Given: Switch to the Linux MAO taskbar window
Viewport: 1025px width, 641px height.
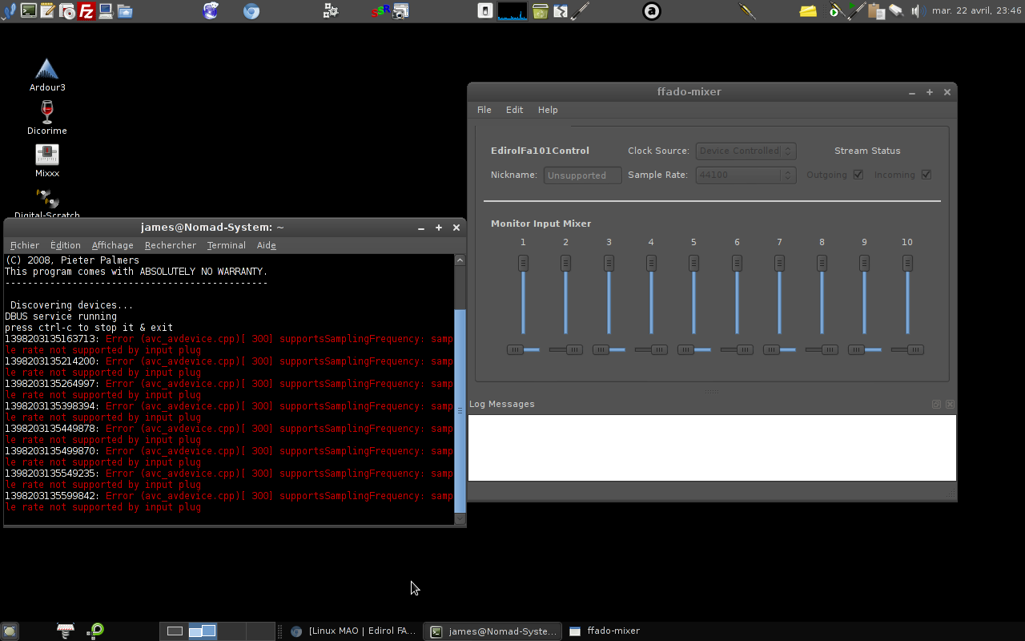Looking at the screenshot, I should click(x=353, y=631).
